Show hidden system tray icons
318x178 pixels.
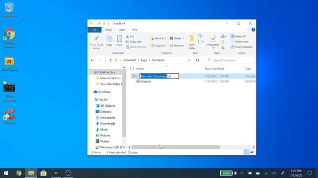point(242,173)
